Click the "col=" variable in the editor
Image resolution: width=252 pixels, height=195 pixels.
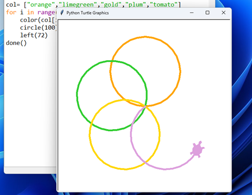[x=13, y=5]
